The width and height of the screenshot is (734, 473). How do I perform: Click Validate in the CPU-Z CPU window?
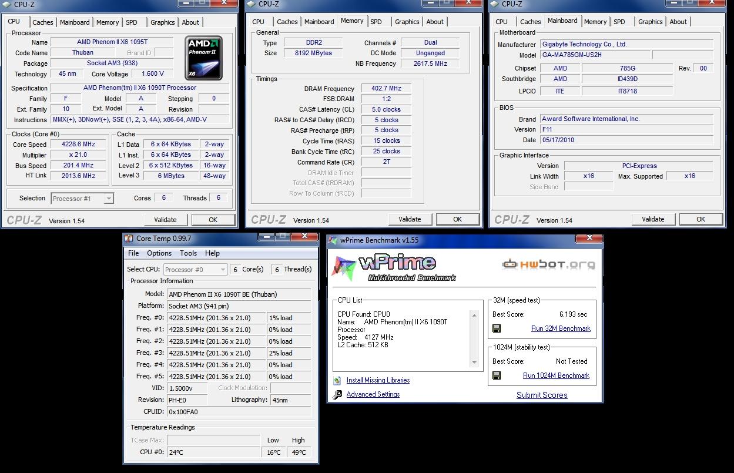[165, 220]
